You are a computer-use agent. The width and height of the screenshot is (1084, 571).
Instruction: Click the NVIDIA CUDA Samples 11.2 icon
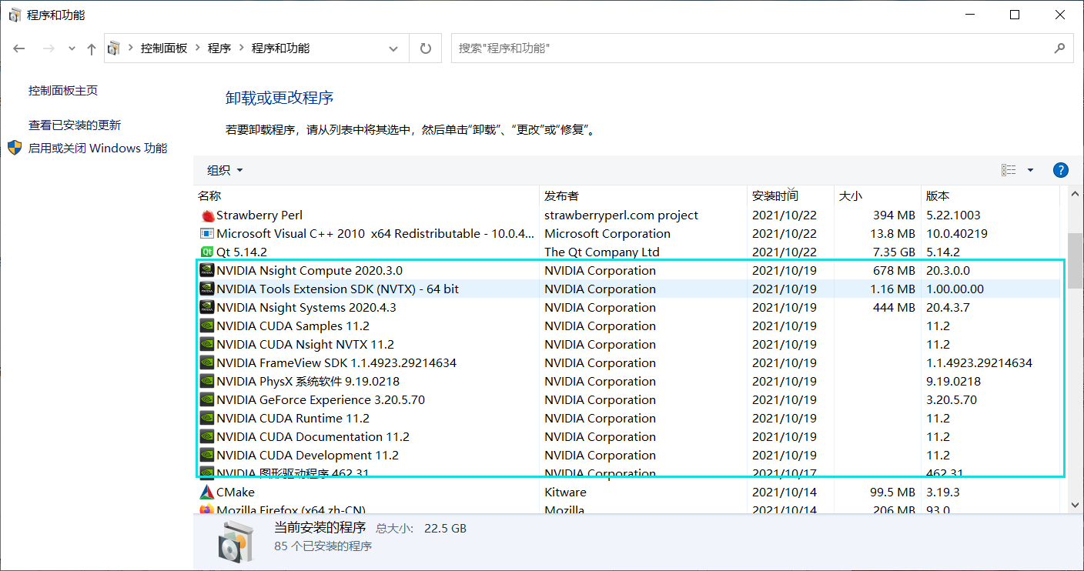pos(207,326)
